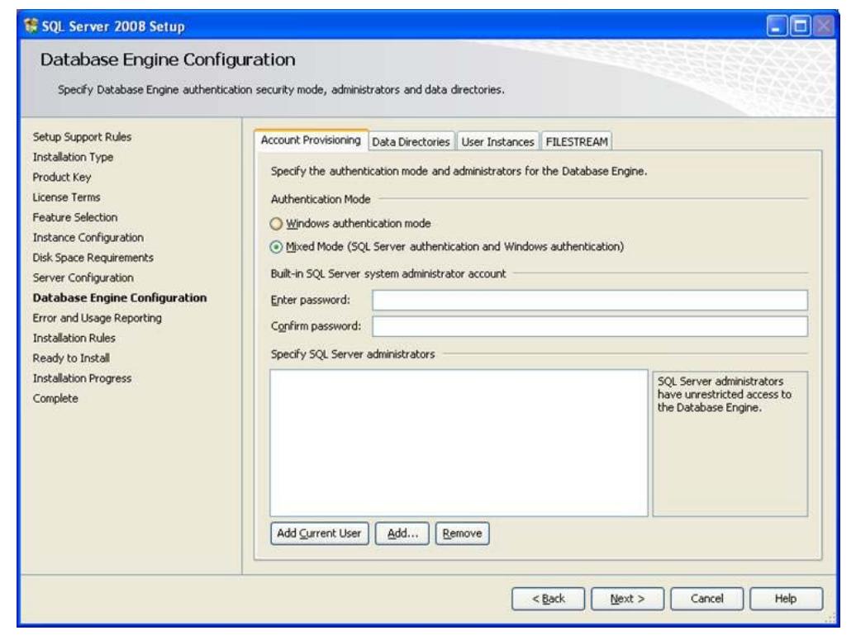The image size is (856, 640).
Task: Minimize the SQL Server 2008 Setup window
Action: pyautogui.click(x=777, y=26)
